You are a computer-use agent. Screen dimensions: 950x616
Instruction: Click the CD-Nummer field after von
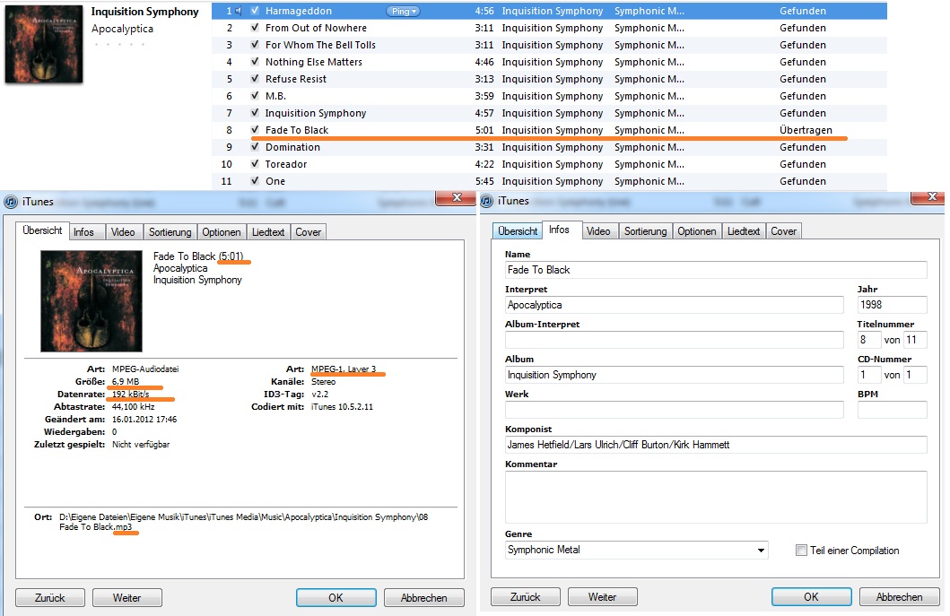pos(915,375)
